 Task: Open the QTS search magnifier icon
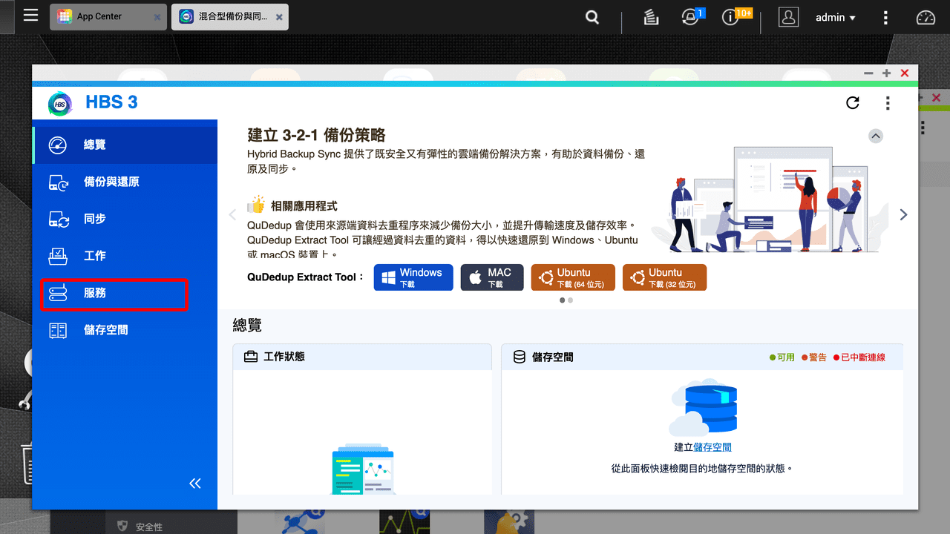[592, 16]
